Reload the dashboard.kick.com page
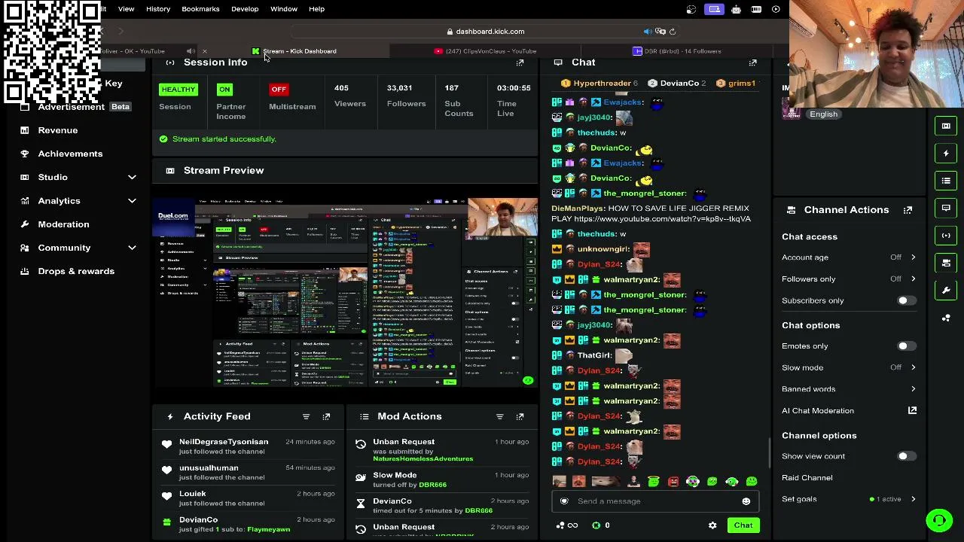The height and width of the screenshot is (542, 964). [x=673, y=32]
